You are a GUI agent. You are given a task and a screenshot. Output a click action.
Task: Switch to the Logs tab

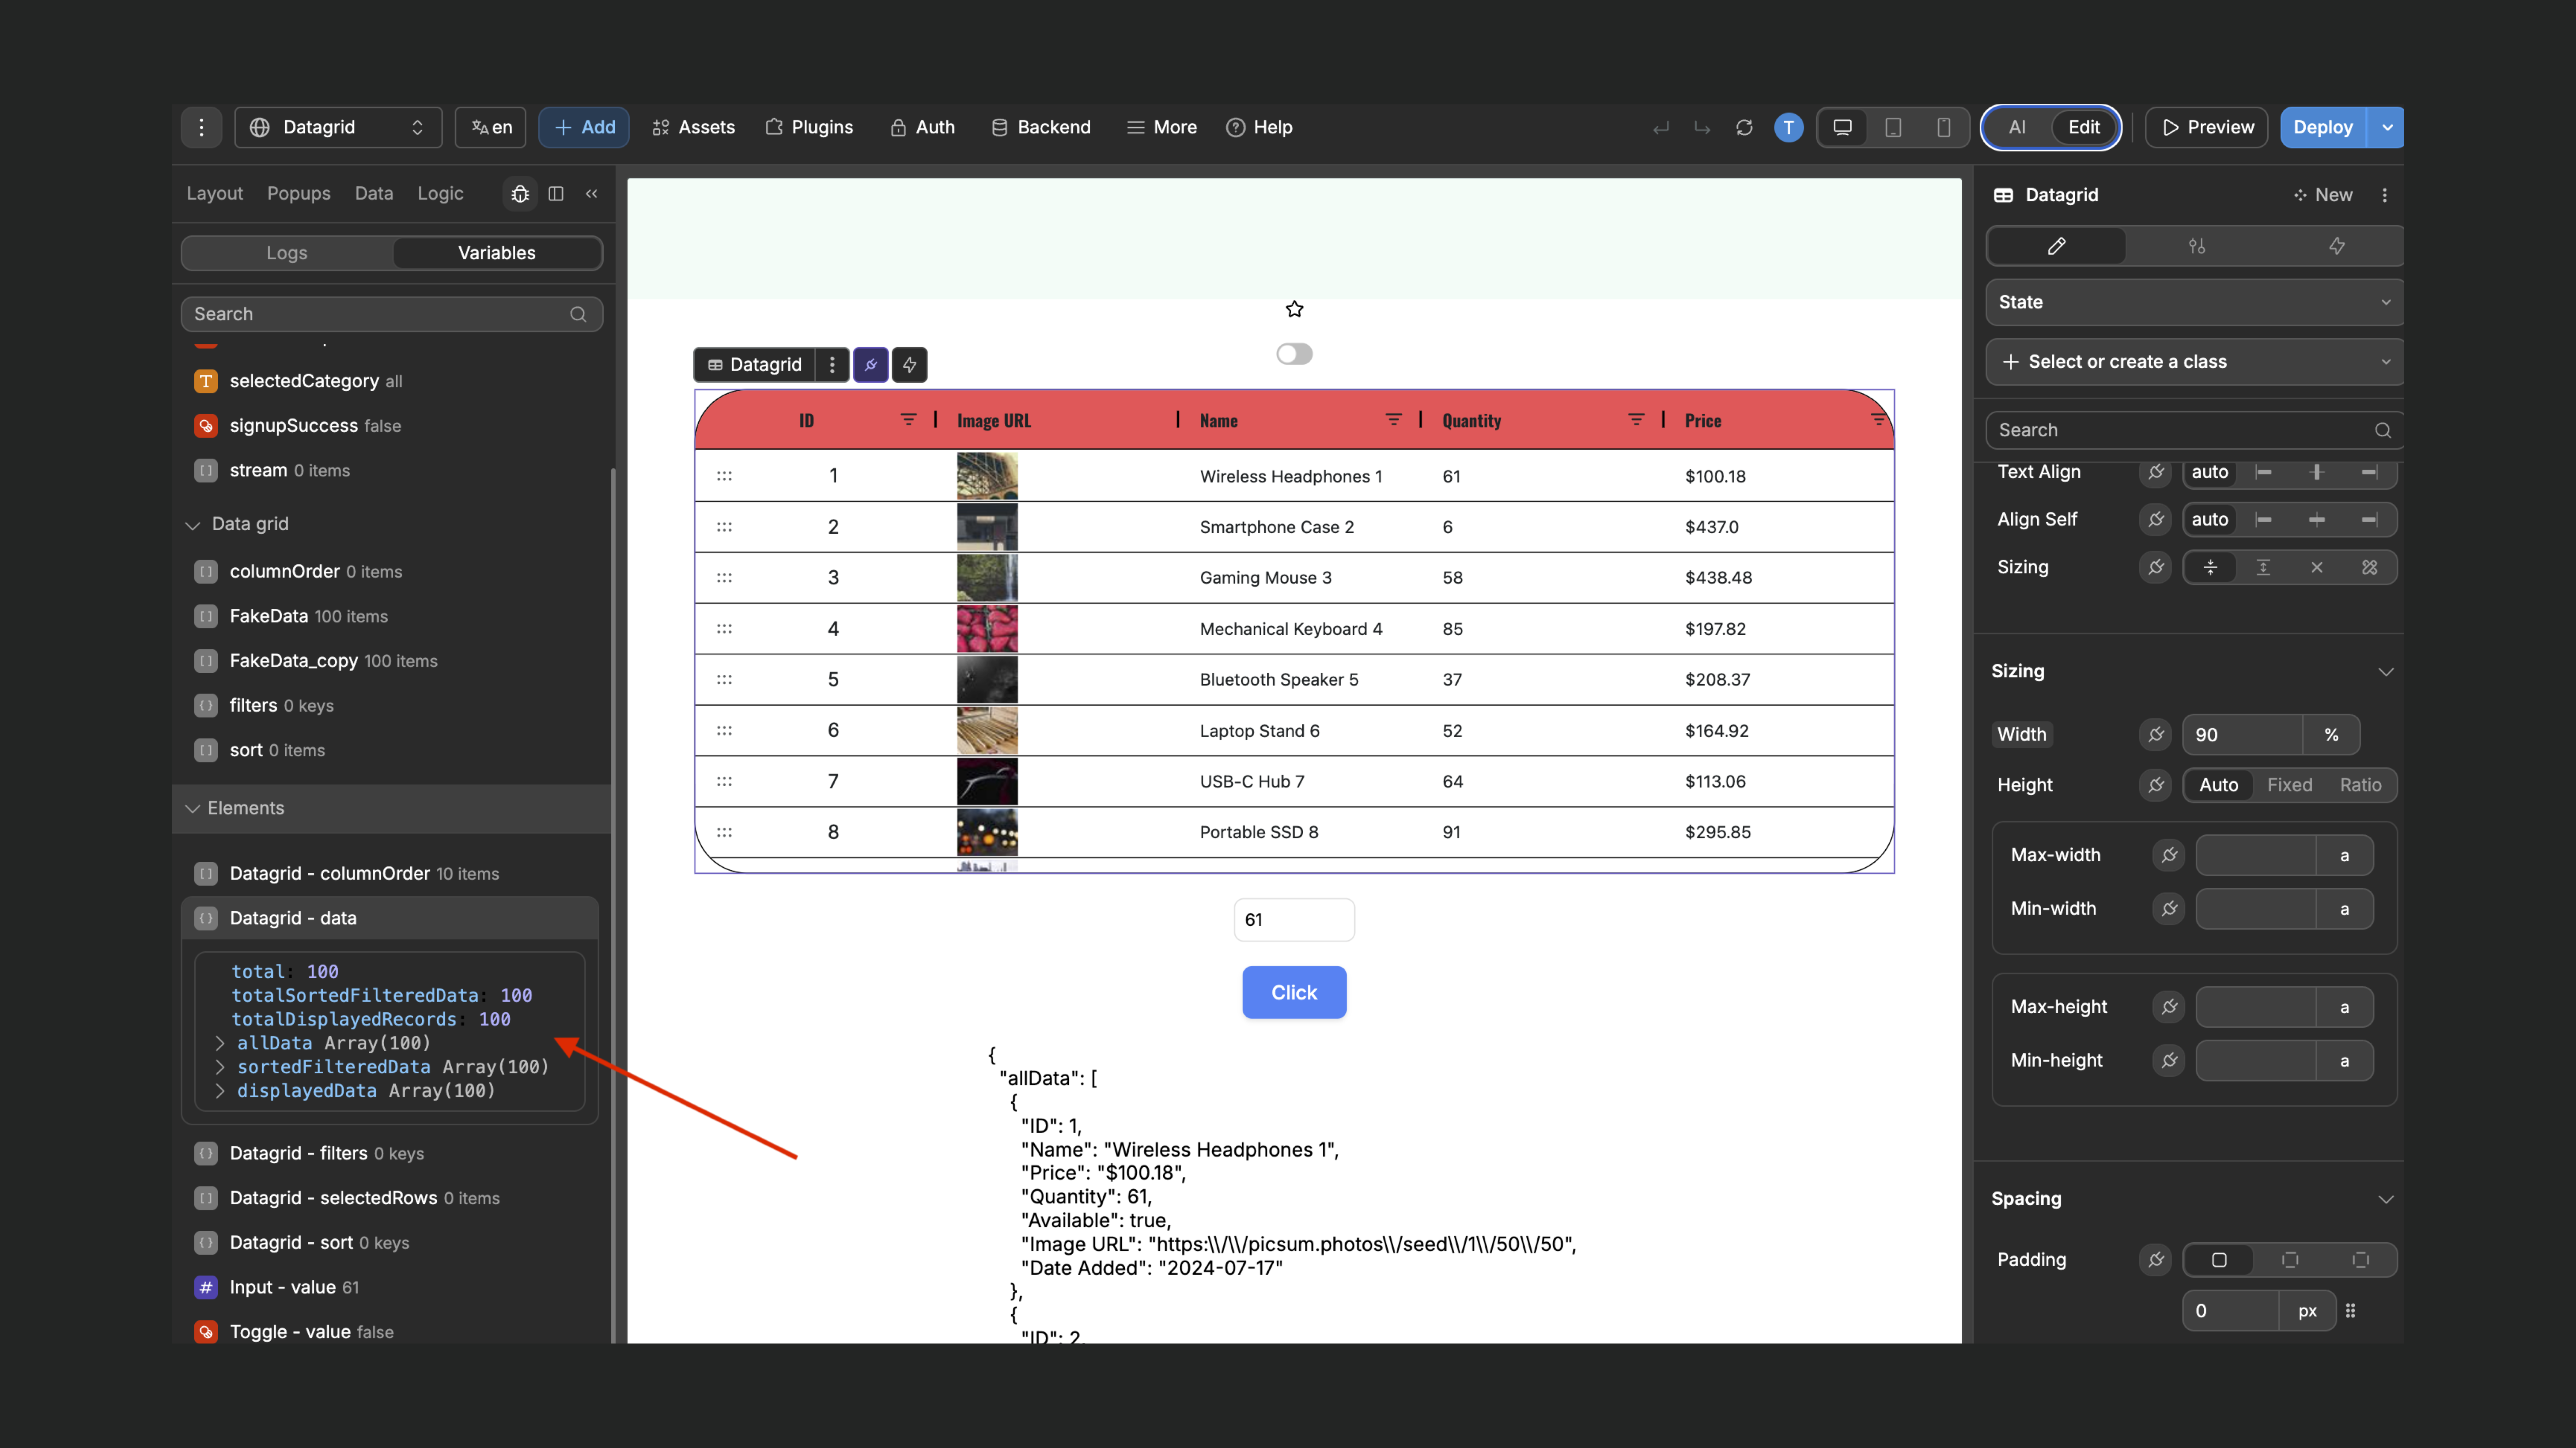click(x=287, y=253)
